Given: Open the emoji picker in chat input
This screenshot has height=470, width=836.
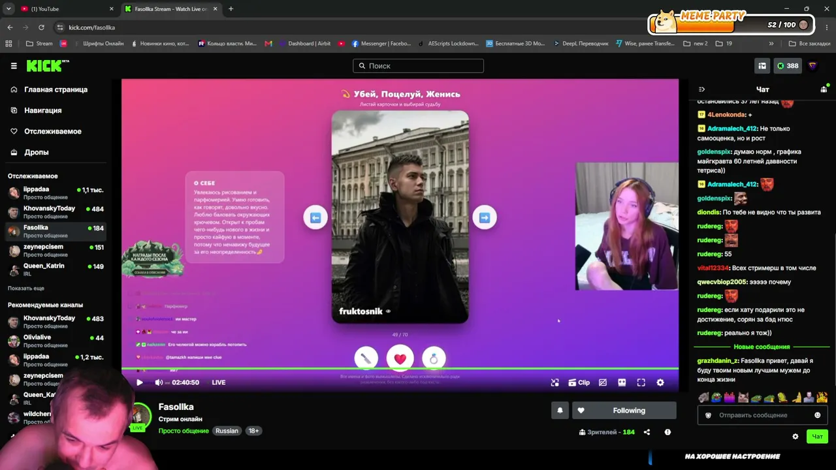Looking at the screenshot, I should coord(817,415).
